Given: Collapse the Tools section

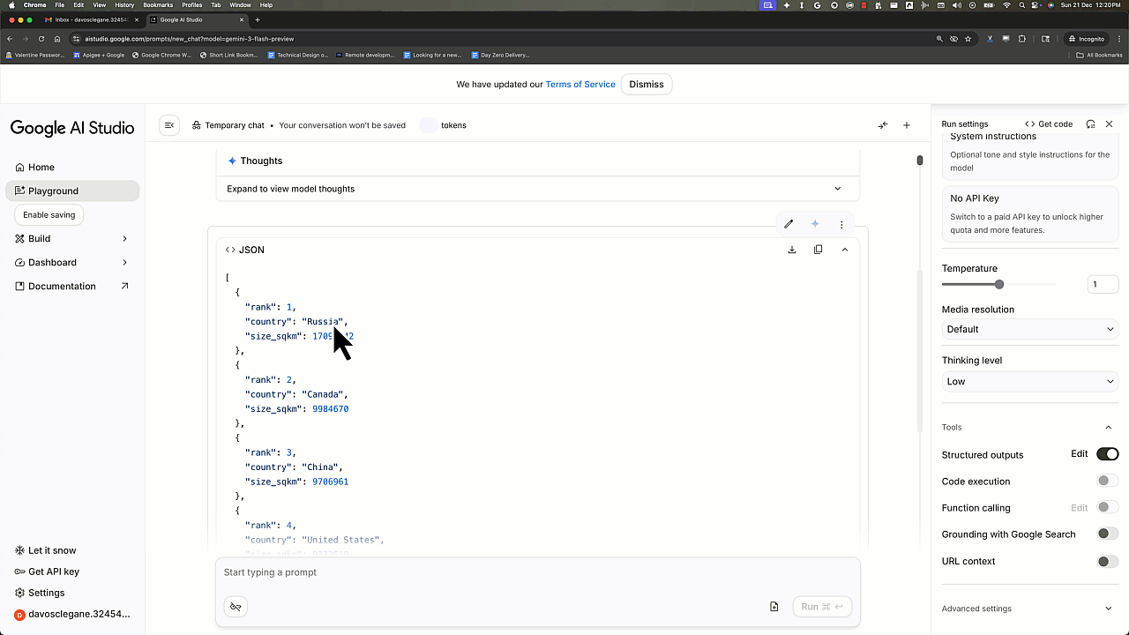Looking at the screenshot, I should pos(1109,428).
